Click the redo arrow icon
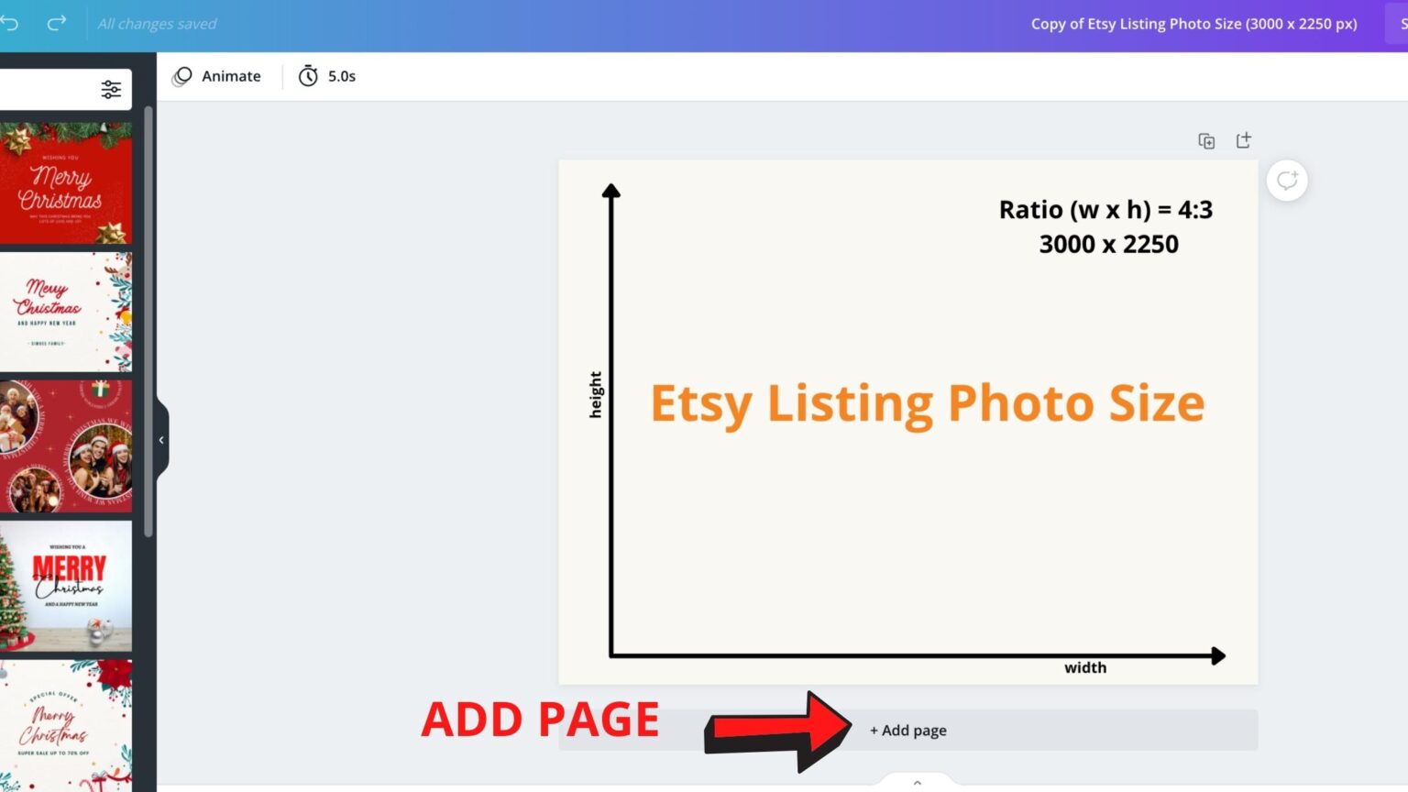This screenshot has height=792, width=1408. 57,23
